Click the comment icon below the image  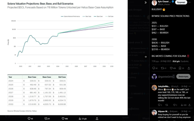(29, 119)
